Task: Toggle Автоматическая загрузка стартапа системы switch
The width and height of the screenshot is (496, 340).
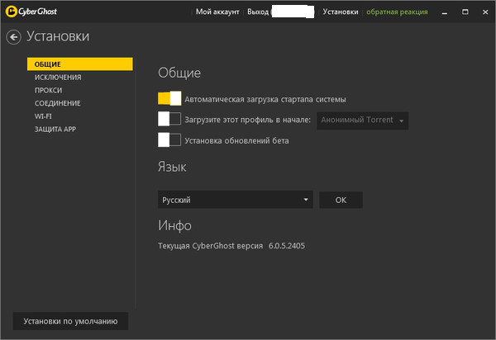Action: click(169, 98)
